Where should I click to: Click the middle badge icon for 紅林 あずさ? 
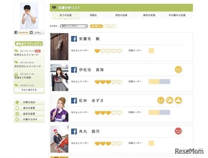pos(169,100)
